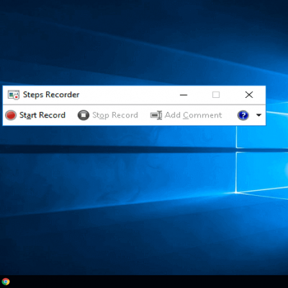Viewport: 288px width, 288px height.
Task: Click the Add Comment button
Action: (186, 115)
